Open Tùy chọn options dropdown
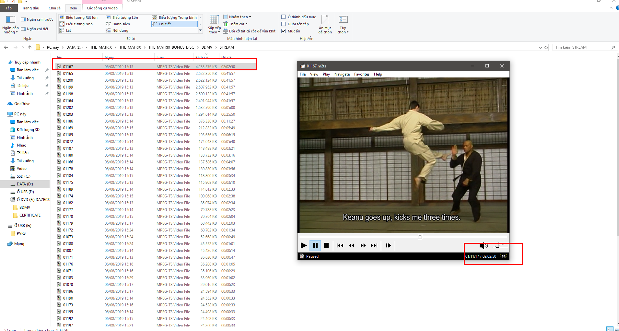This screenshot has width=619, height=331. point(343,25)
